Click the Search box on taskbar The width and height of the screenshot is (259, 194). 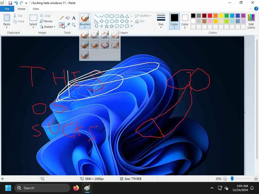[42, 188]
